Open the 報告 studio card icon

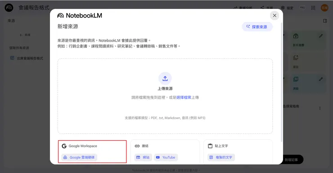click(296, 58)
